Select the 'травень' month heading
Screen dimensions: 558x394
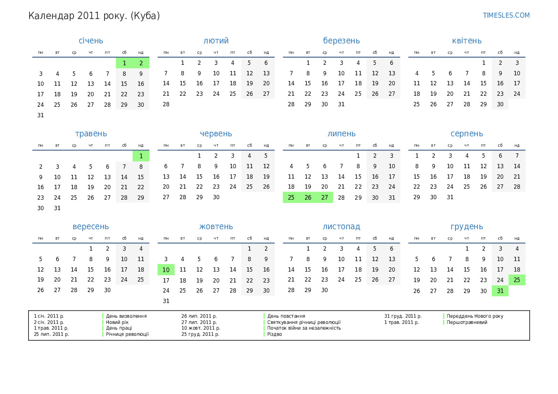[x=91, y=134]
